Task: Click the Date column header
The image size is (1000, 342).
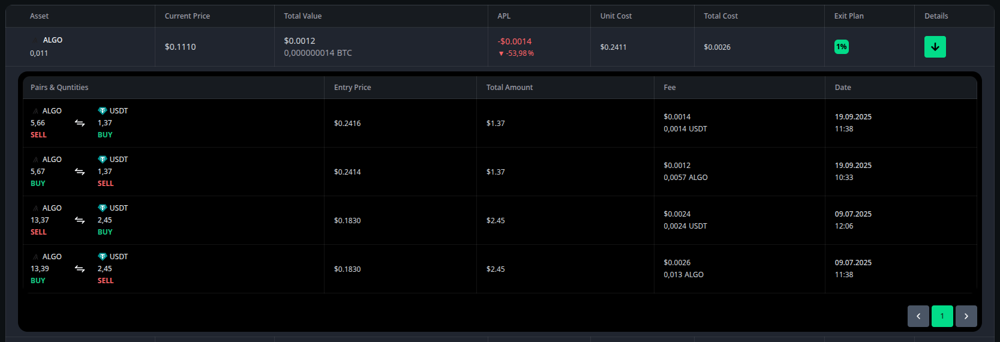Action: pos(843,88)
